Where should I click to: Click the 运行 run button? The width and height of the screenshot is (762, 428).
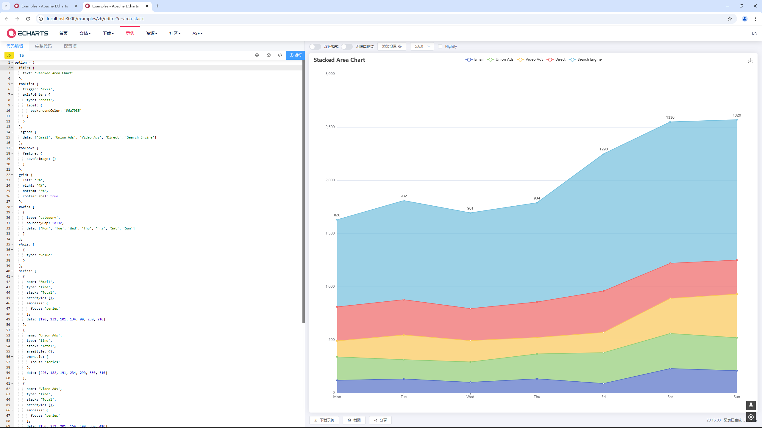click(295, 55)
